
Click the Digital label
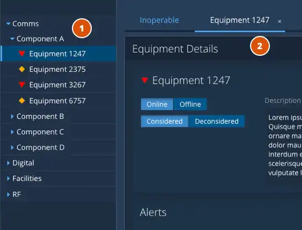(23, 163)
